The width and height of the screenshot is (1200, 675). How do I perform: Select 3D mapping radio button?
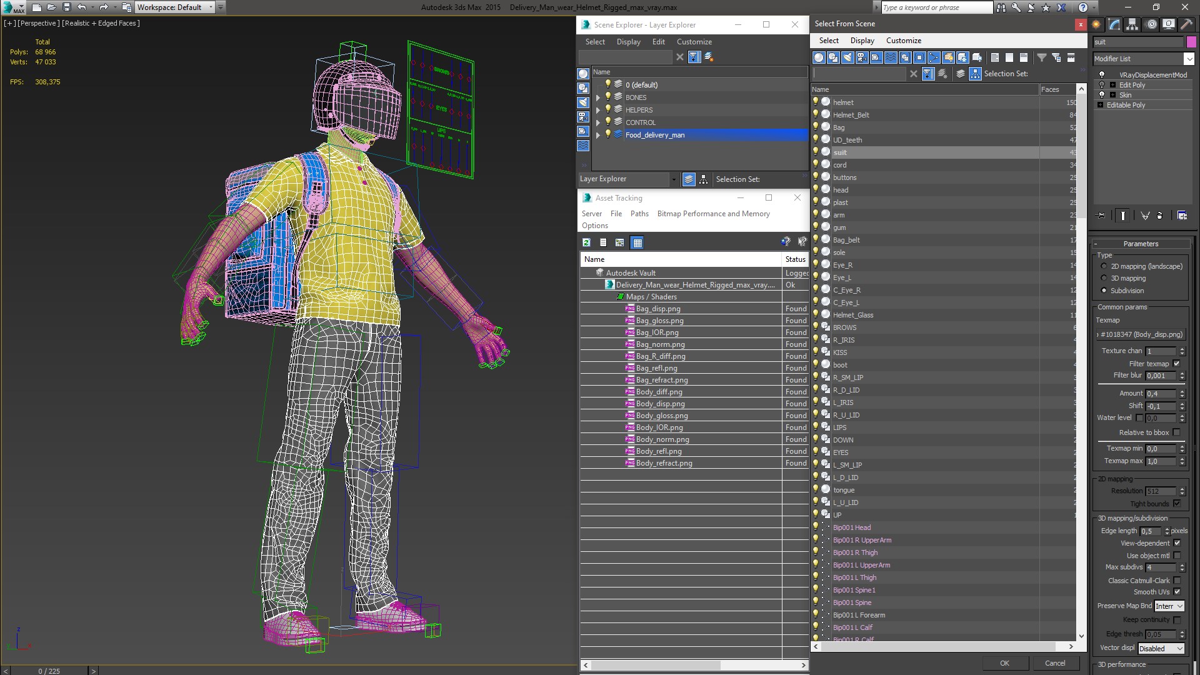(1104, 279)
